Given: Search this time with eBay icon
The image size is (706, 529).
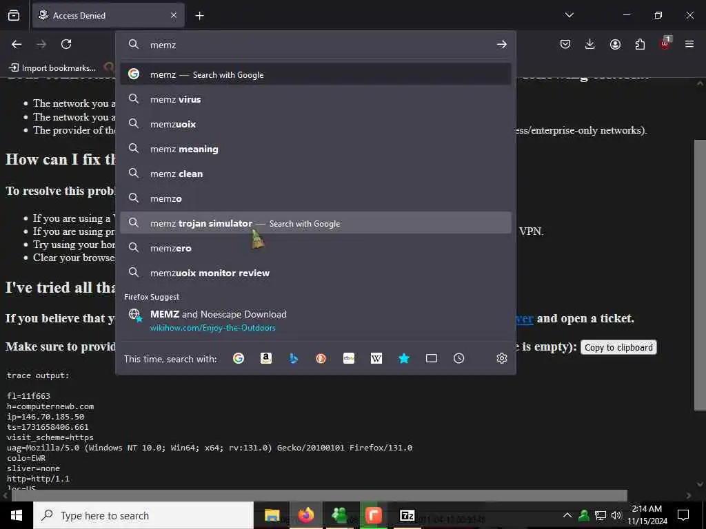Looking at the screenshot, I should (x=349, y=358).
